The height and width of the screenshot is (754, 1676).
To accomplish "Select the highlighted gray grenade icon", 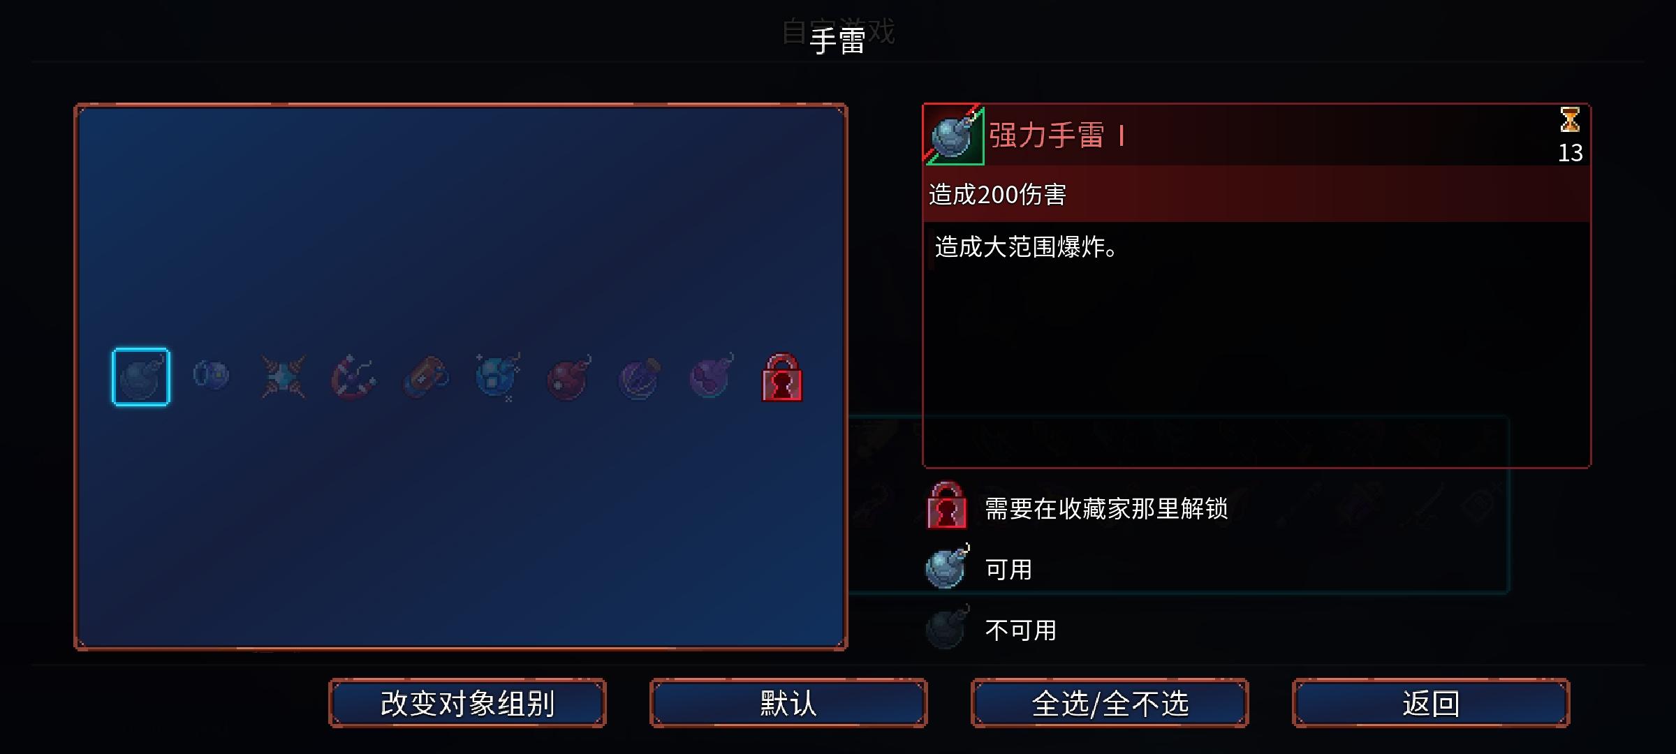I will click(x=141, y=377).
